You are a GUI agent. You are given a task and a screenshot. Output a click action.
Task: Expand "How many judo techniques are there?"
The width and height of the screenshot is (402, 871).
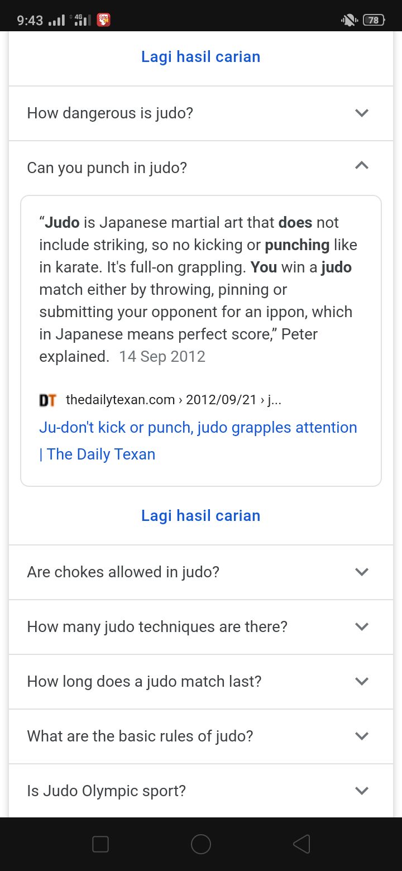[201, 627]
